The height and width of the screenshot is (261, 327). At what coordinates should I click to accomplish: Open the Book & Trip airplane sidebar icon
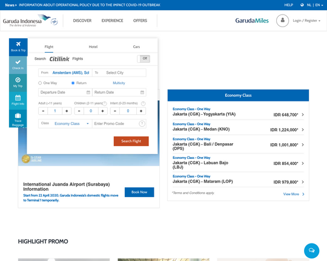click(18, 44)
